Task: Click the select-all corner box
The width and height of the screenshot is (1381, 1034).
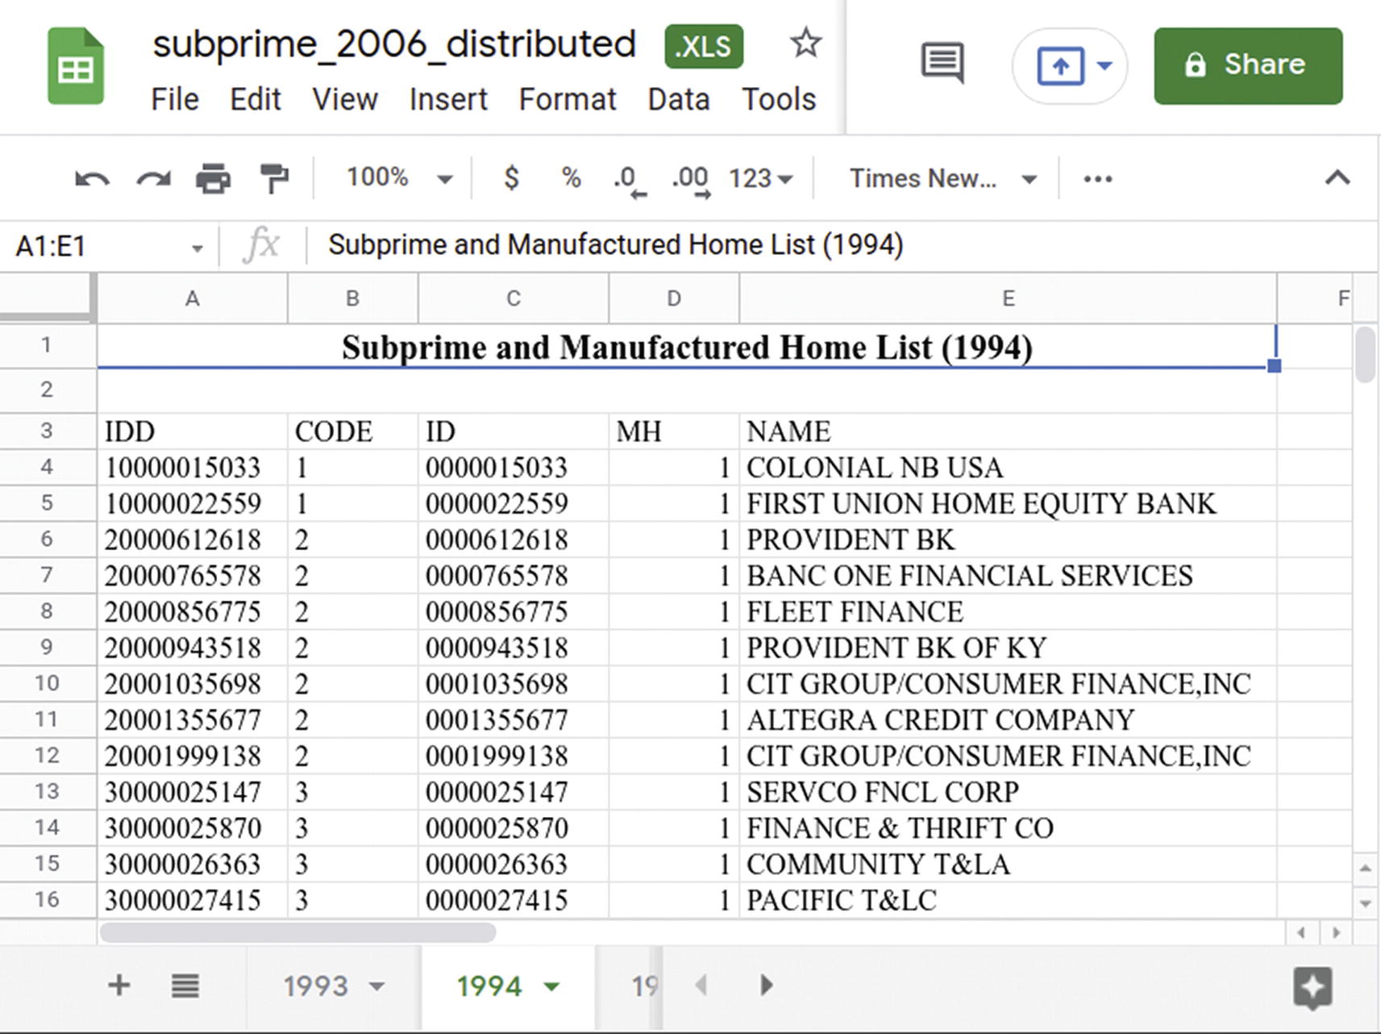Action: (x=48, y=298)
